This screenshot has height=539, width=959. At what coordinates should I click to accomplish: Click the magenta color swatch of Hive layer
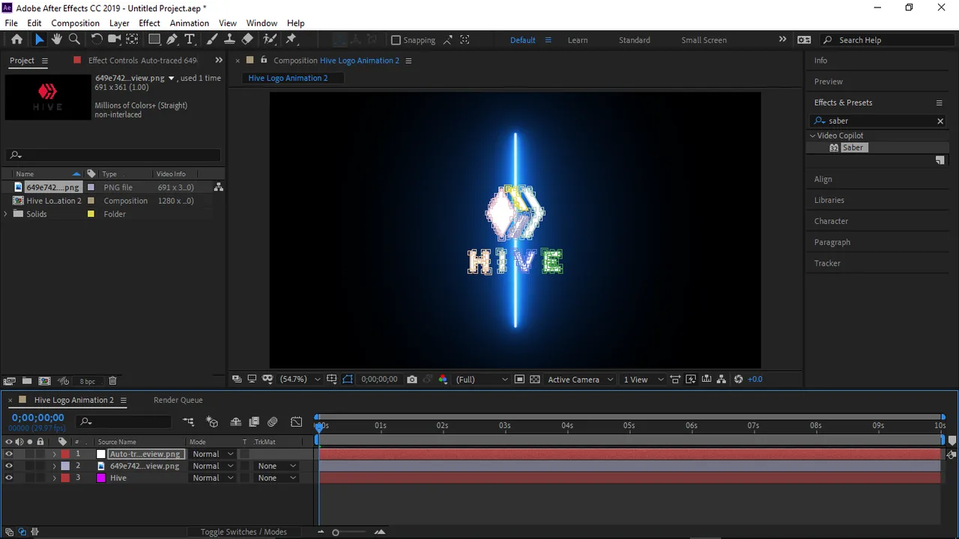coord(101,478)
